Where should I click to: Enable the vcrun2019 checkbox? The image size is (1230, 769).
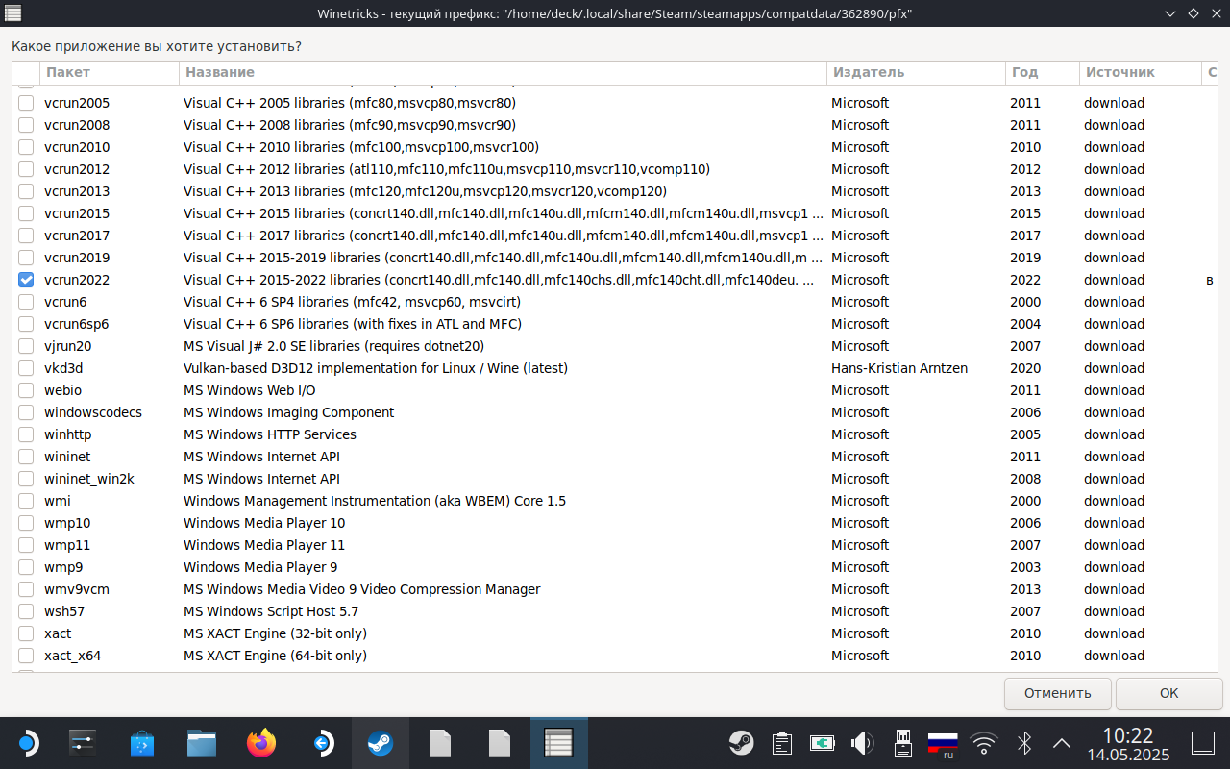(26, 258)
